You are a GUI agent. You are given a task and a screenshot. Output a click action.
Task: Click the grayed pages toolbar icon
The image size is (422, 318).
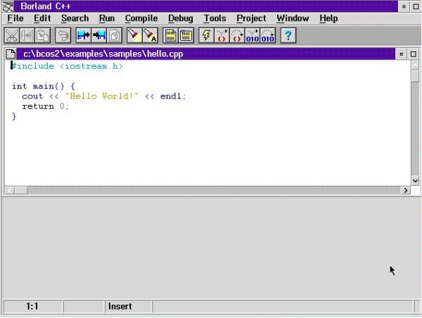[x=115, y=36]
